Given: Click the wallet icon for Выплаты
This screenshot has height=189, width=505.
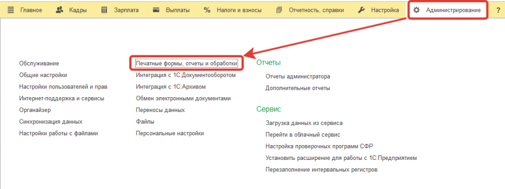Looking at the screenshot, I should tap(156, 10).
